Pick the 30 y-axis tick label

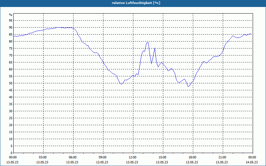click(11, 111)
